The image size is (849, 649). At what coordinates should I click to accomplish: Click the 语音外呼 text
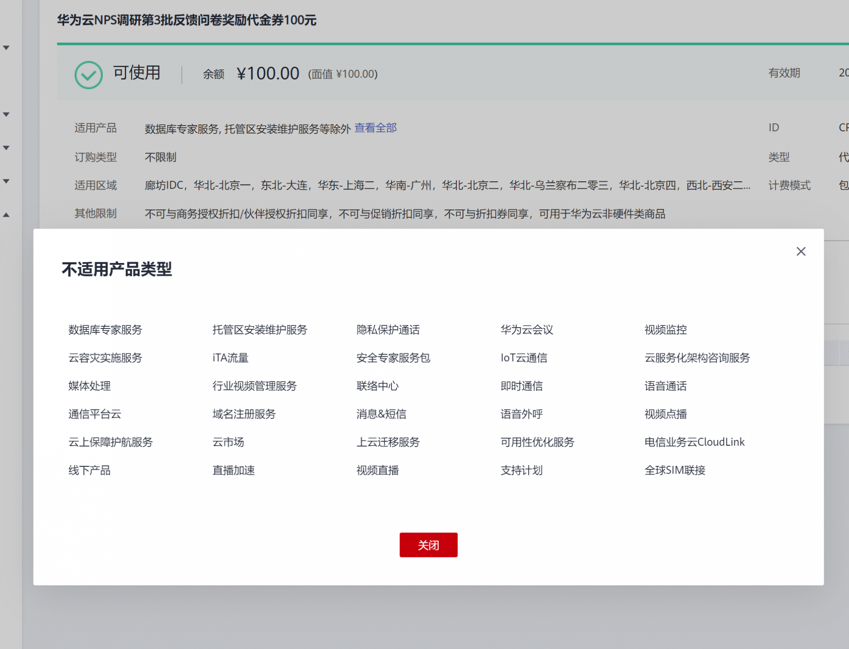pos(522,414)
